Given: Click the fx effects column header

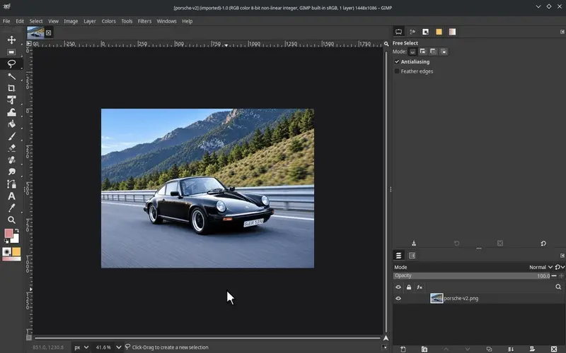Looking at the screenshot, I should point(420,287).
